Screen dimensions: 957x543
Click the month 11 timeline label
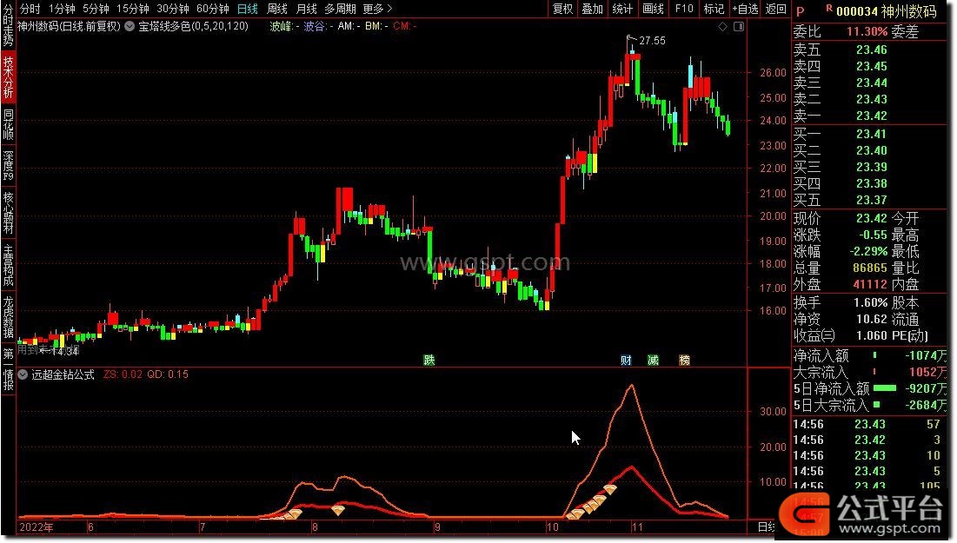click(x=637, y=527)
